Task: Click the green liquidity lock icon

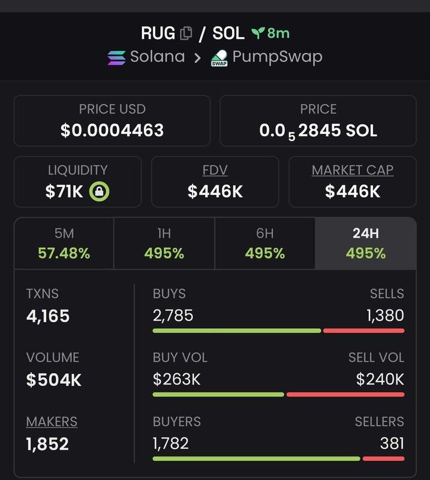Action: (x=99, y=191)
